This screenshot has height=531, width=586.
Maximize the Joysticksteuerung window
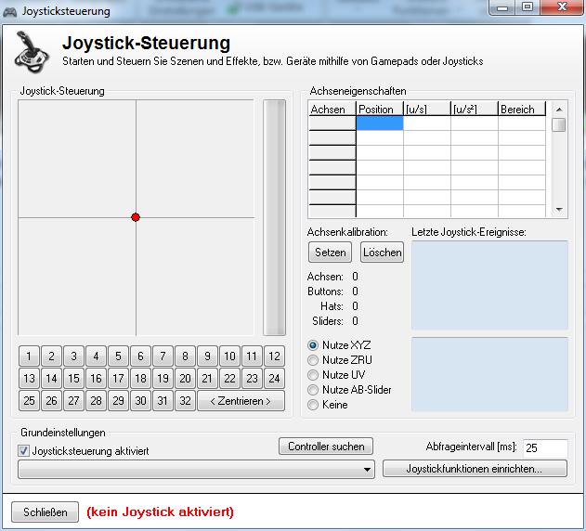point(527,7)
